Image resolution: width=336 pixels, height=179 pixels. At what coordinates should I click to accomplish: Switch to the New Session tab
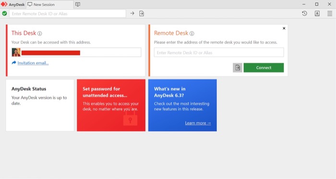point(50,4)
